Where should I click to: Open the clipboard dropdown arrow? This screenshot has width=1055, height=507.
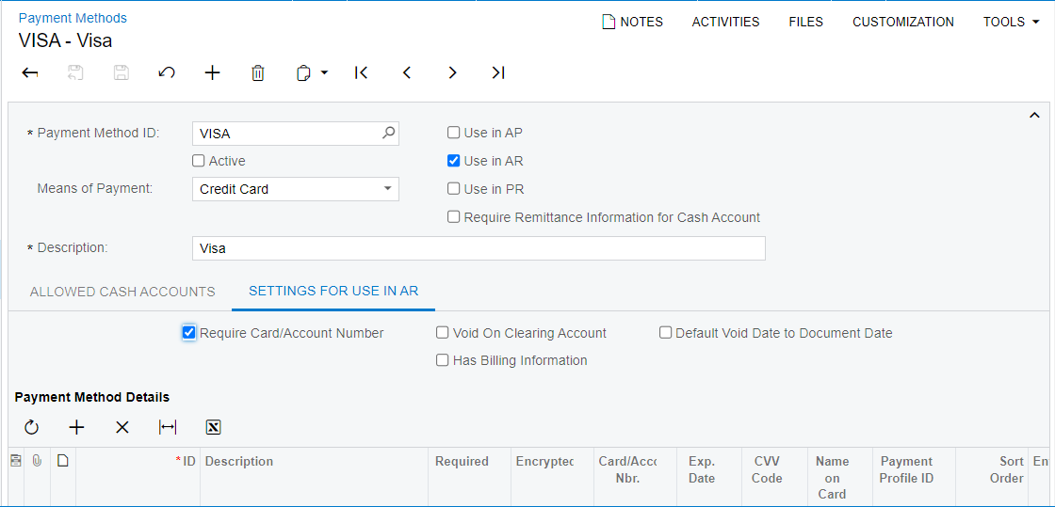[324, 72]
